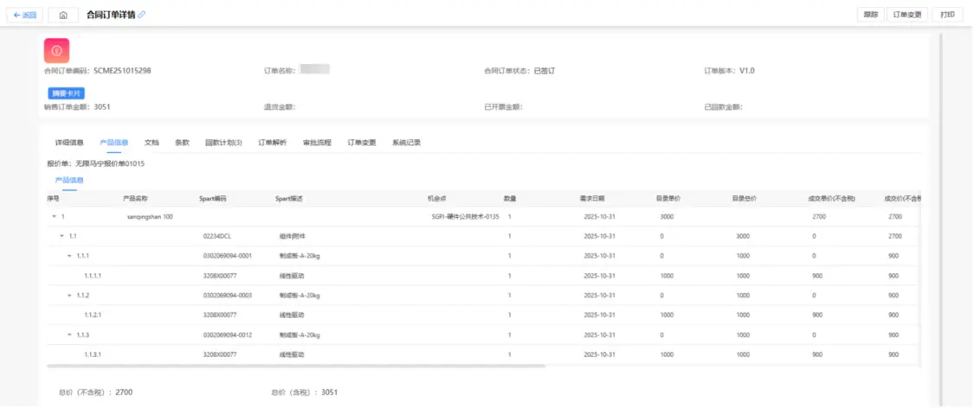Click the home icon button

click(63, 16)
